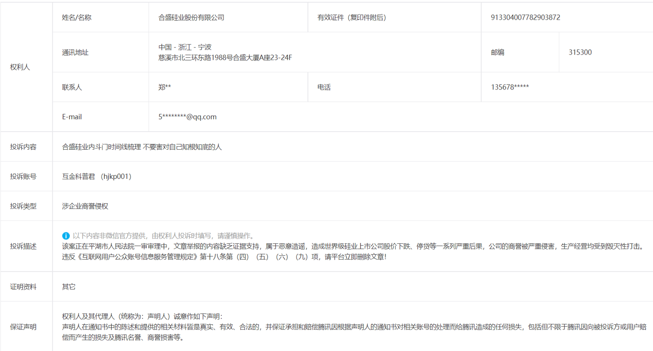Select contact name 郑**
Viewport: 653px width, 351px height.
tap(165, 88)
